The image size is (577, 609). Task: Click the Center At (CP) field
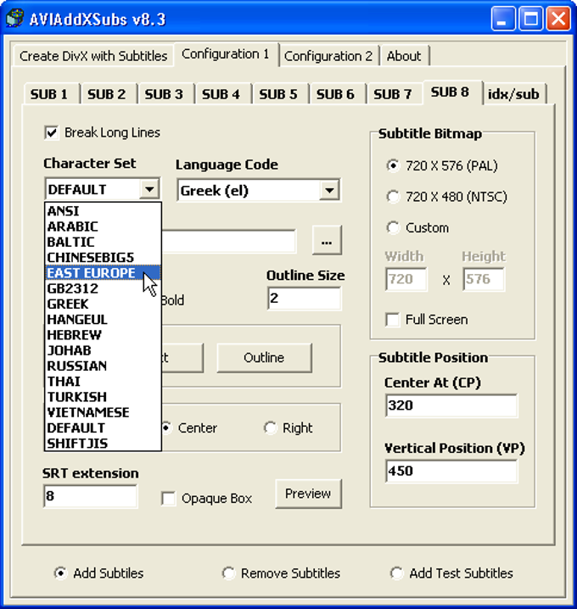click(x=451, y=405)
